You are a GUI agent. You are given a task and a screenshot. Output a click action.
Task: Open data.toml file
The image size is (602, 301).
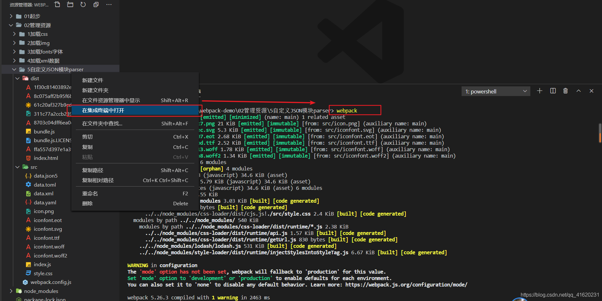tap(45, 185)
